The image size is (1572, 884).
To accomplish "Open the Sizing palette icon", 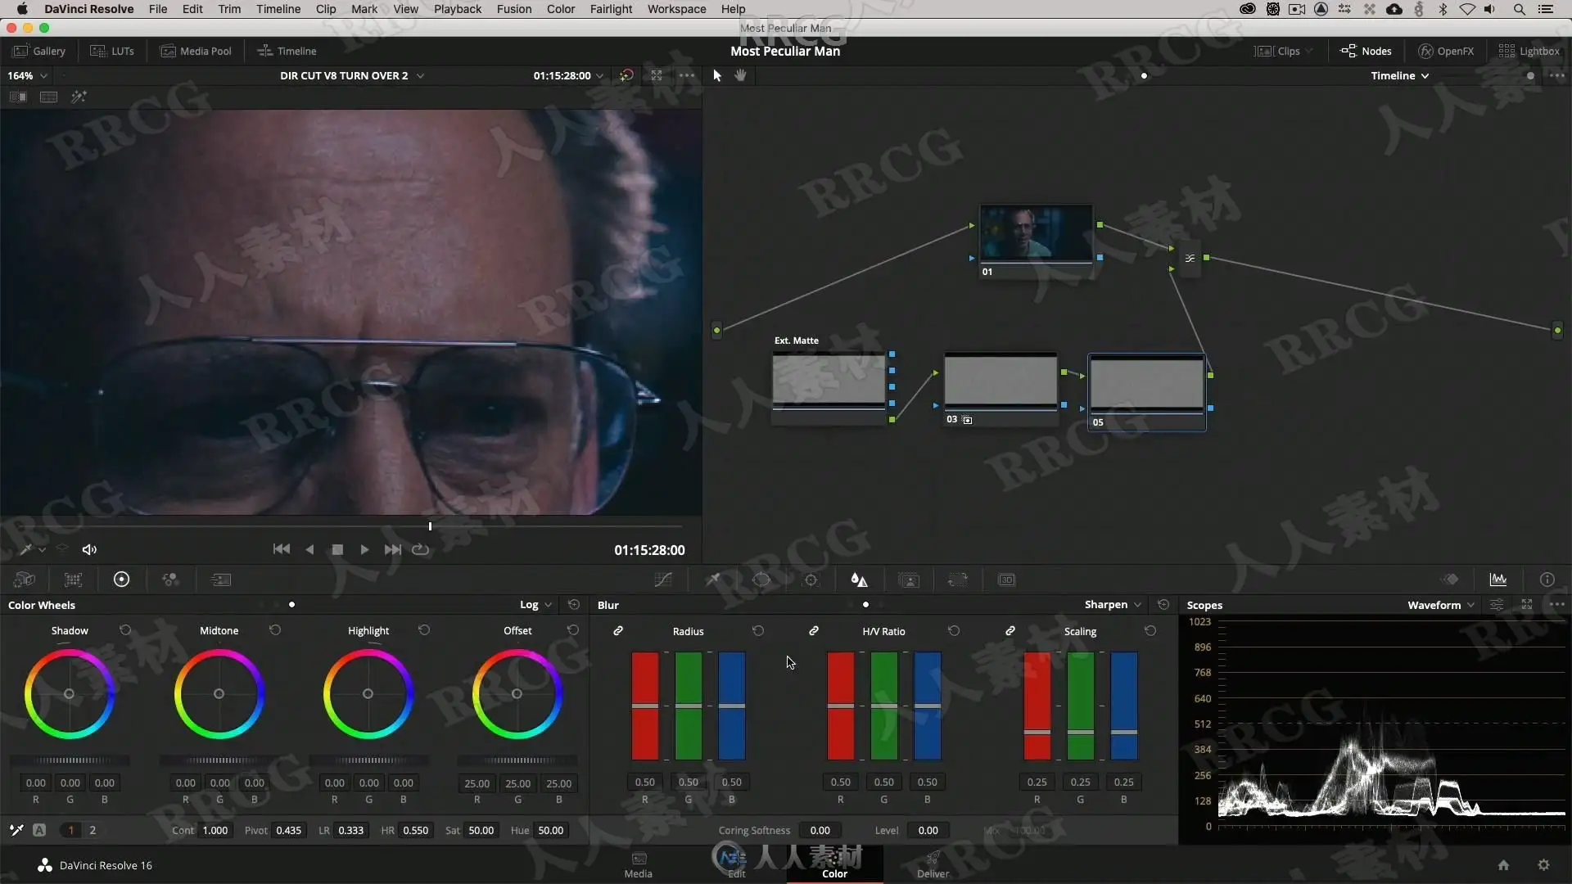I will point(957,580).
